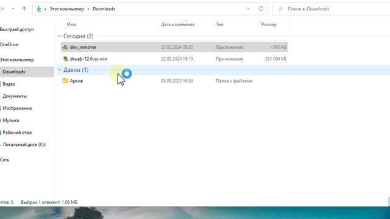Select the folder name 'Архив'

pyautogui.click(x=76, y=81)
